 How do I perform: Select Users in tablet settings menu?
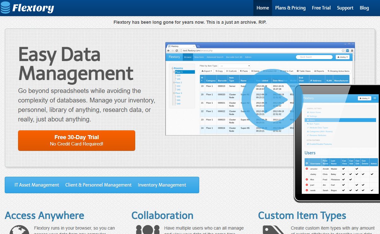pos(340,120)
